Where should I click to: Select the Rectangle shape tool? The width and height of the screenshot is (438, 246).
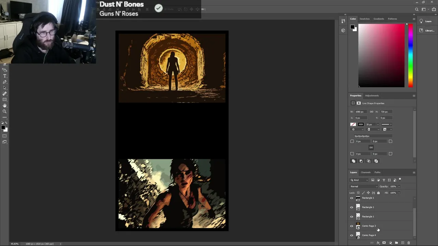pos(5,99)
